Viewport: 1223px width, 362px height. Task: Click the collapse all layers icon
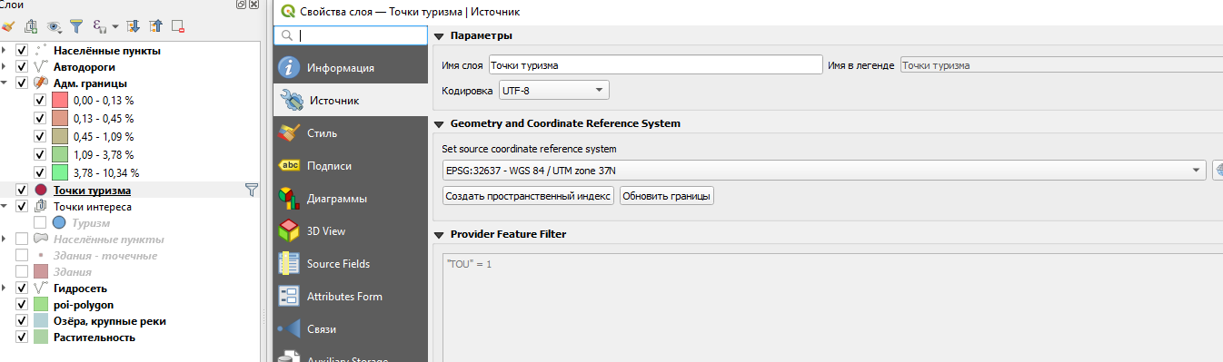pos(155,27)
